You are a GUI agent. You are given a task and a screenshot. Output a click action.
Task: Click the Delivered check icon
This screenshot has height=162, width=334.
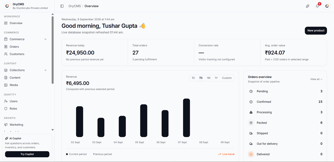point(251,154)
